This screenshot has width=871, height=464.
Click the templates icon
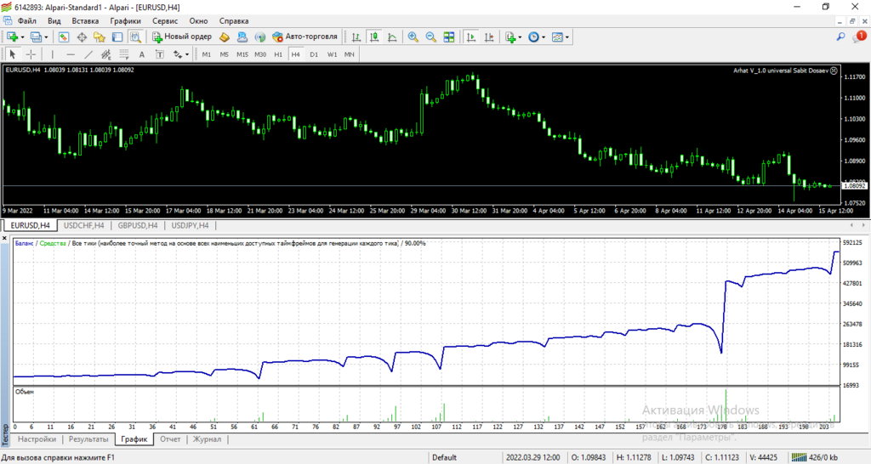(x=557, y=37)
